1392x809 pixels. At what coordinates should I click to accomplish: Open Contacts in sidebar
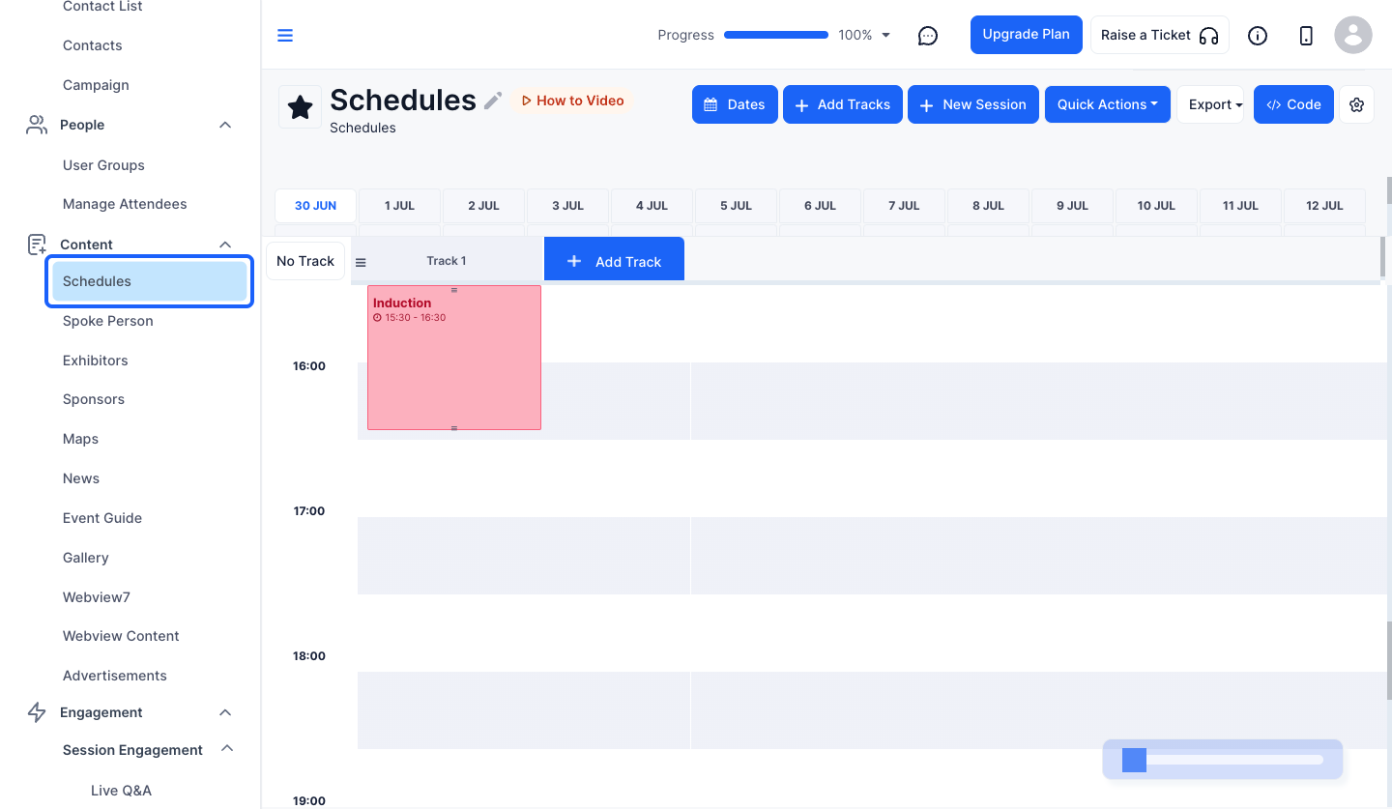(93, 45)
